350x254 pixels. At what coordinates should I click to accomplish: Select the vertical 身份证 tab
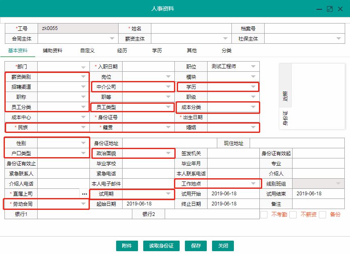click(285, 117)
